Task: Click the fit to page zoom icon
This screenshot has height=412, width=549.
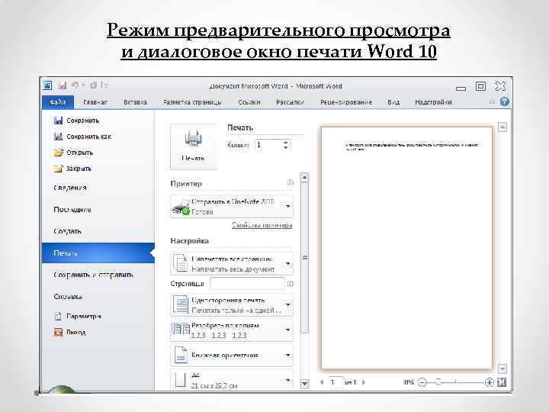Action: tap(502, 382)
